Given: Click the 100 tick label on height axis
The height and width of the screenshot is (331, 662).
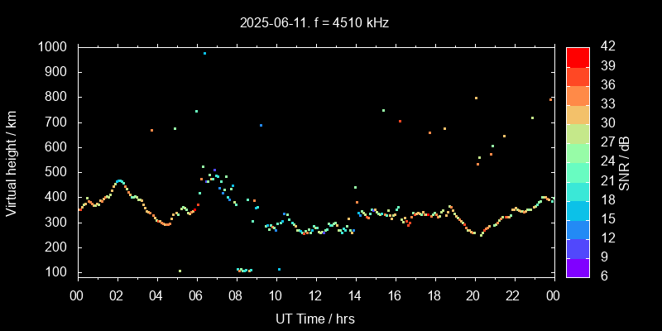Looking at the screenshot, I should pyautogui.click(x=57, y=272).
